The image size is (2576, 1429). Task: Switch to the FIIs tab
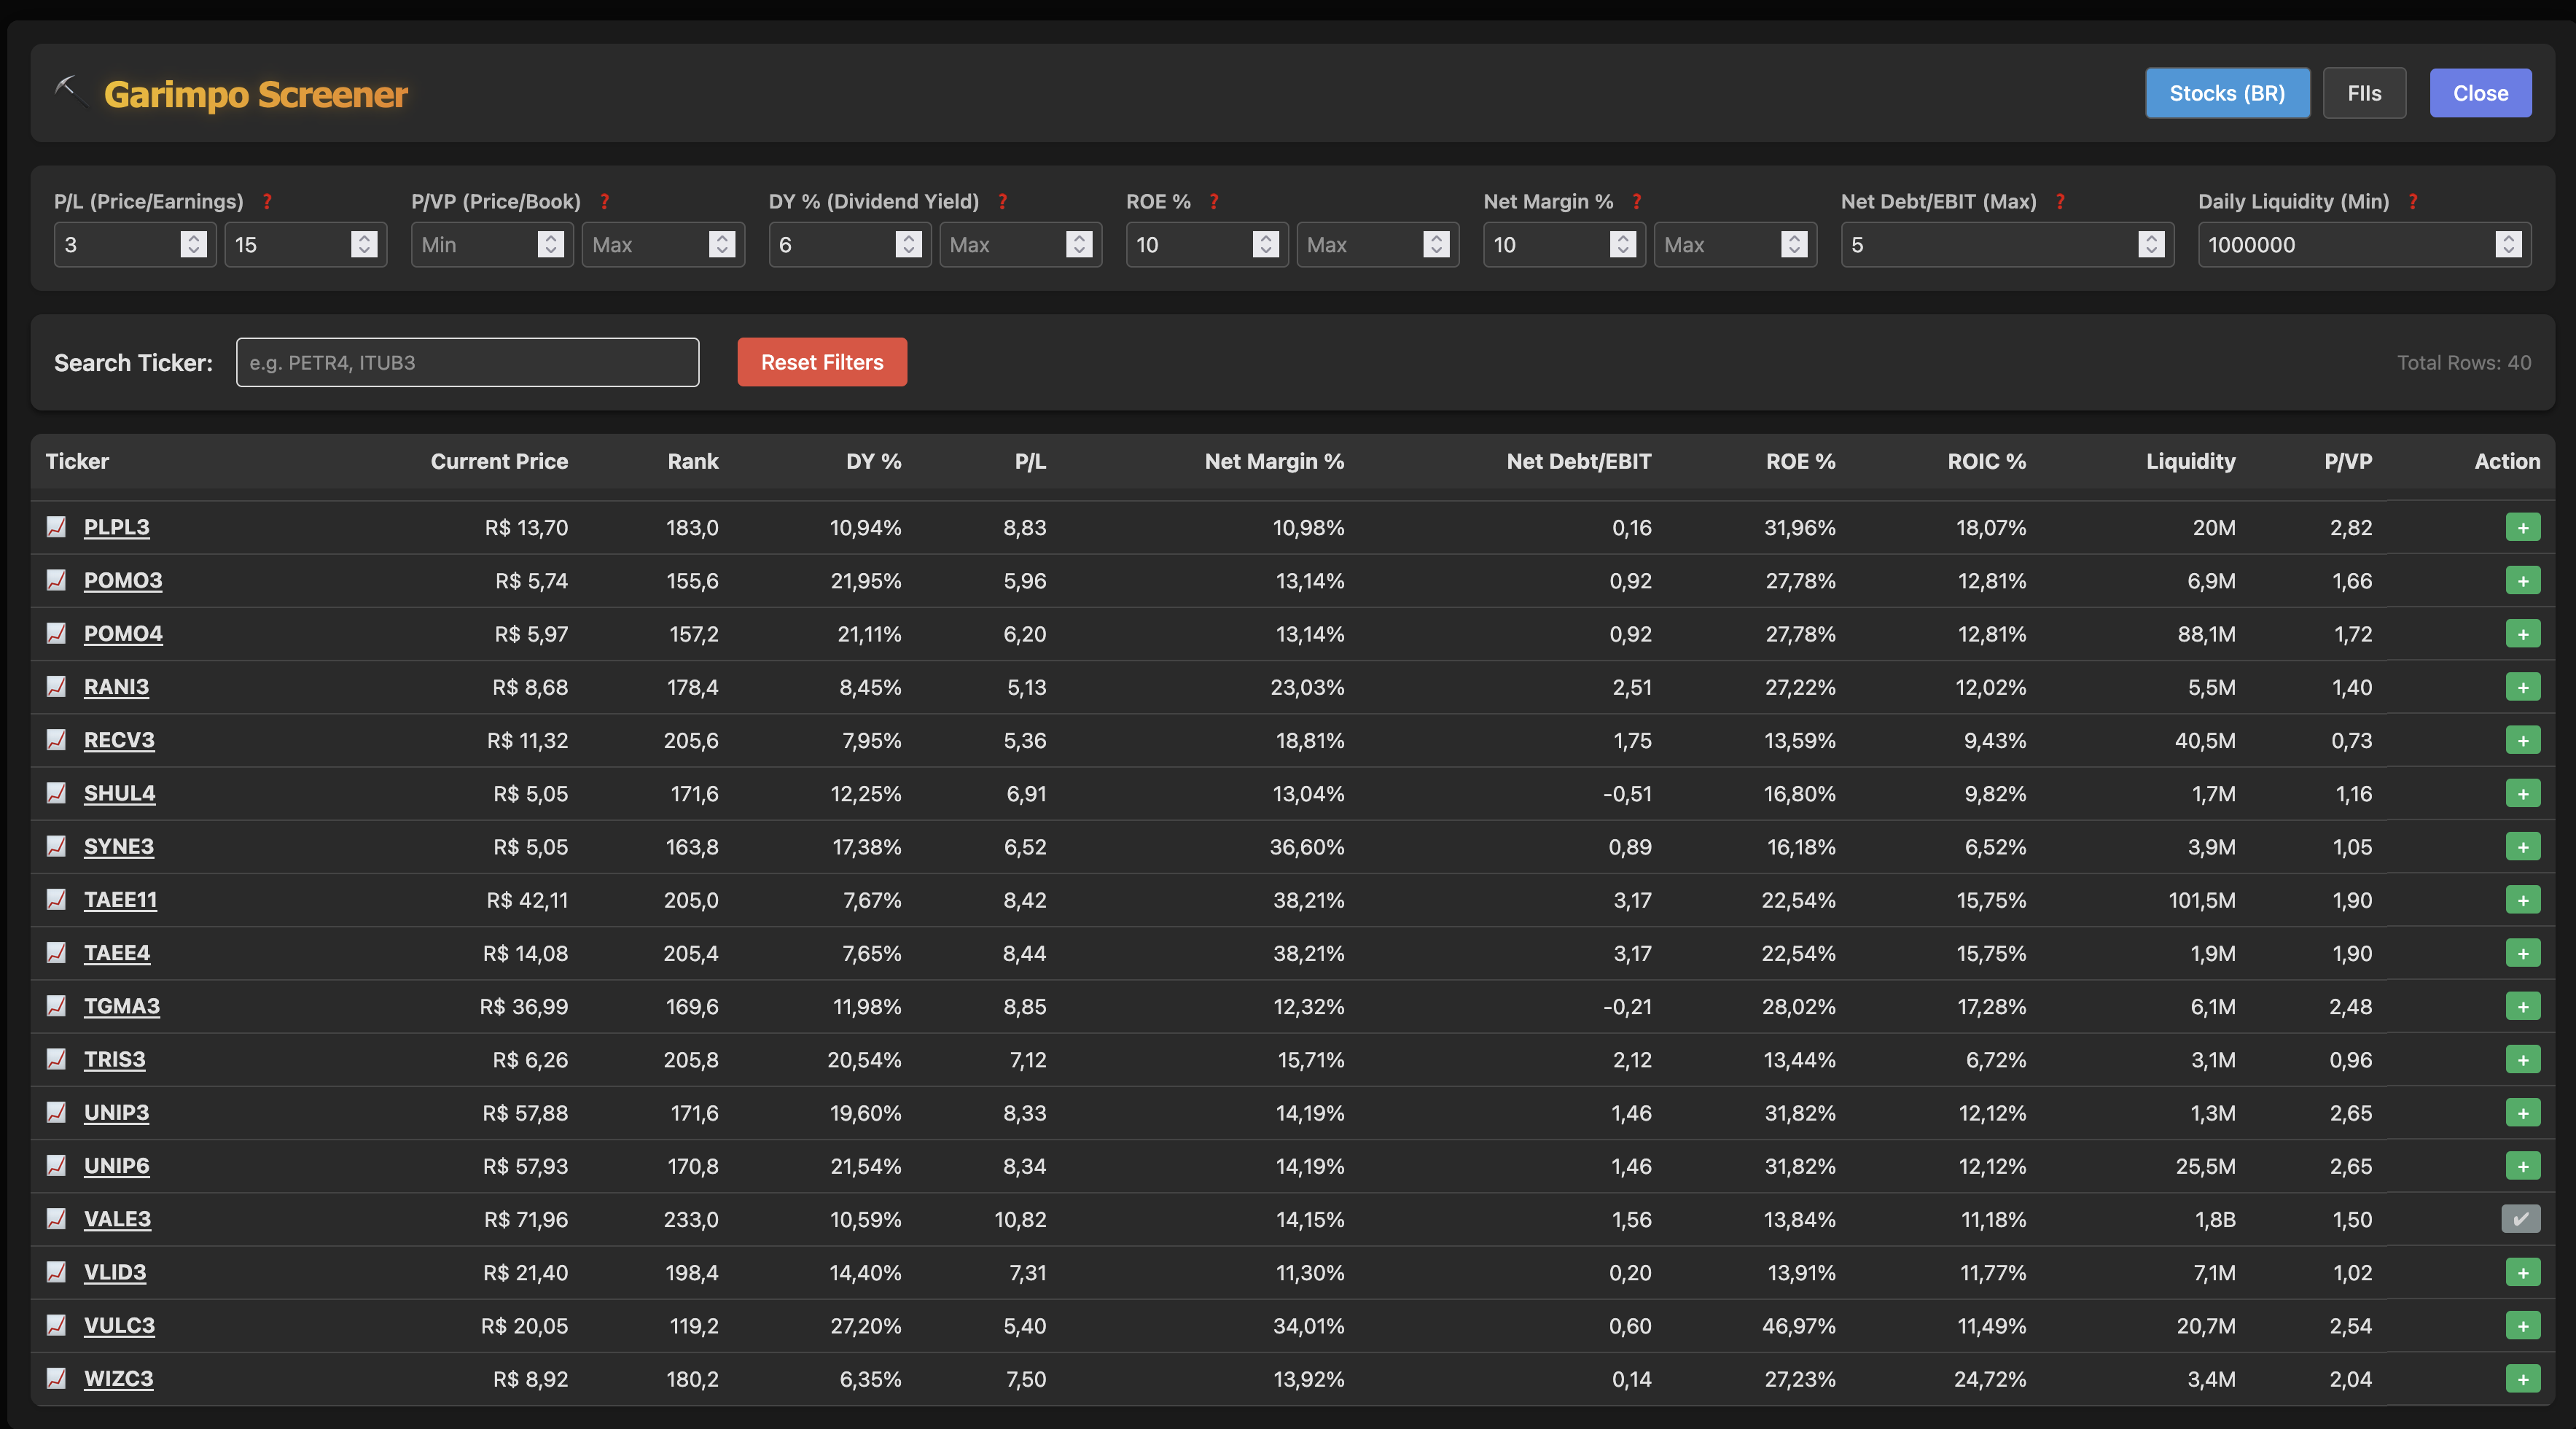click(x=2363, y=93)
